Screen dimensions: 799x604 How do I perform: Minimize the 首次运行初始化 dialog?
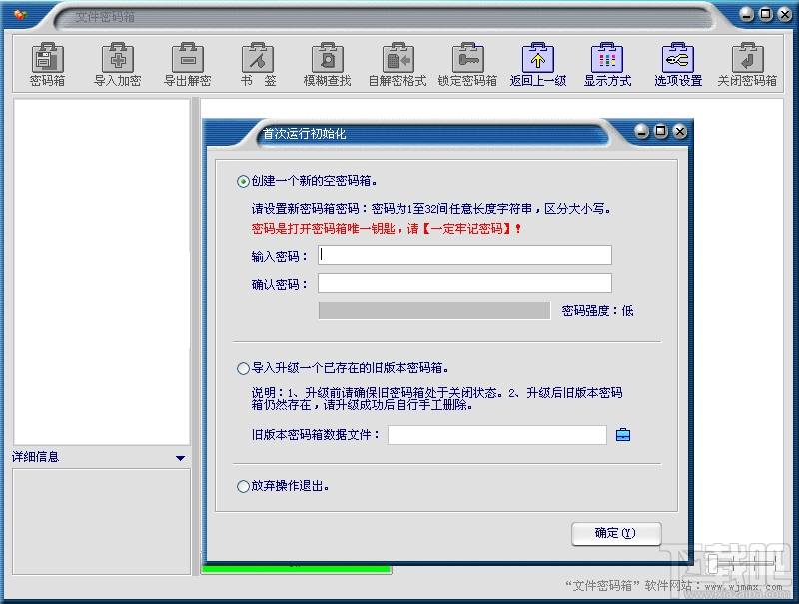pos(642,132)
